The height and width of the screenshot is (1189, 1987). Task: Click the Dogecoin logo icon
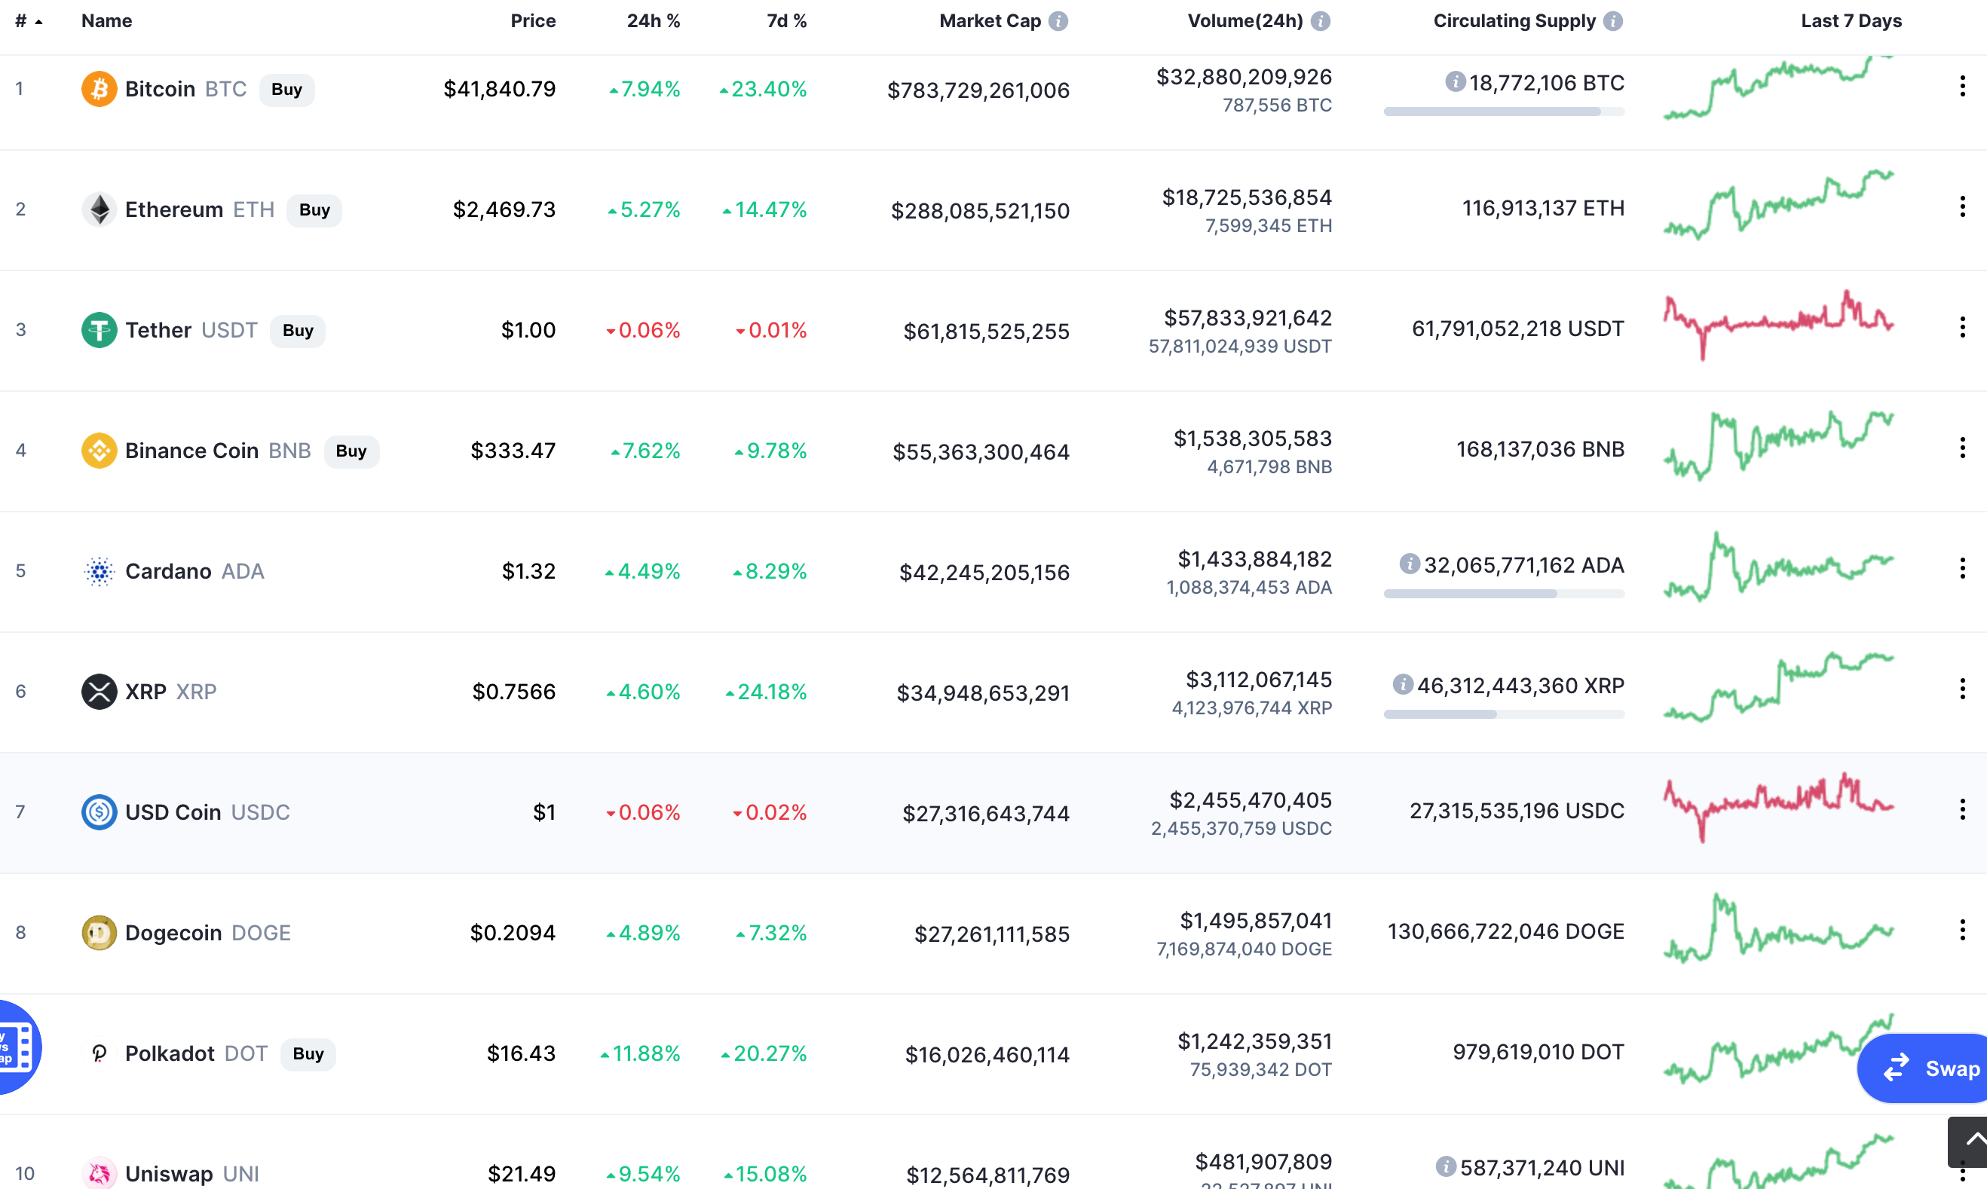click(99, 933)
